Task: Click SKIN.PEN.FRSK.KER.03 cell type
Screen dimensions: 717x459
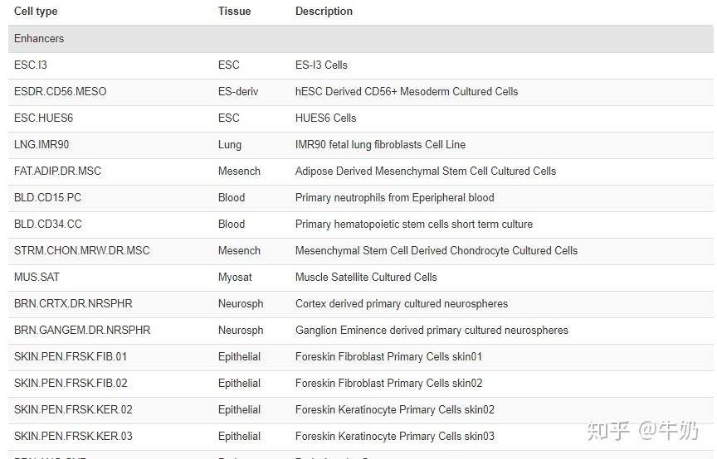Action: coord(73,436)
